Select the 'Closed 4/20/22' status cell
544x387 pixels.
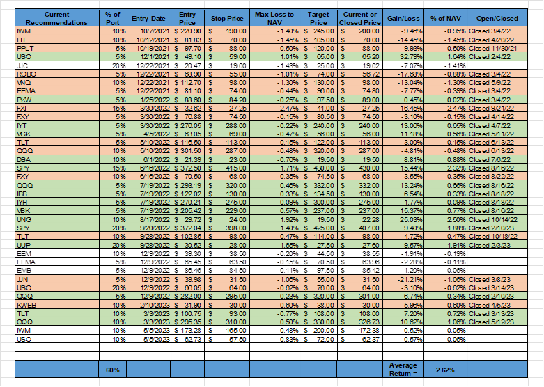point(497,40)
